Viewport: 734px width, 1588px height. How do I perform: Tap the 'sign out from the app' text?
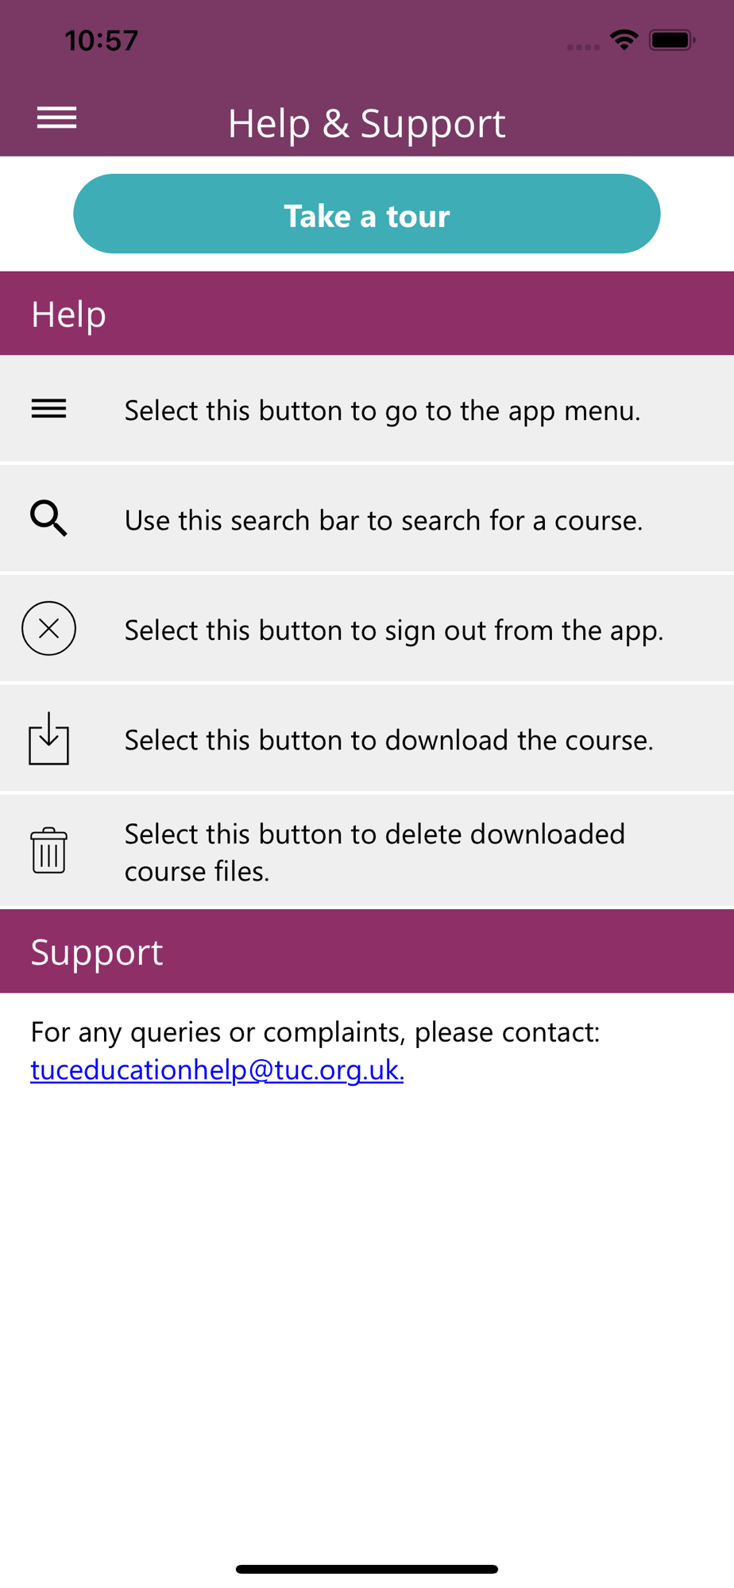(x=393, y=630)
